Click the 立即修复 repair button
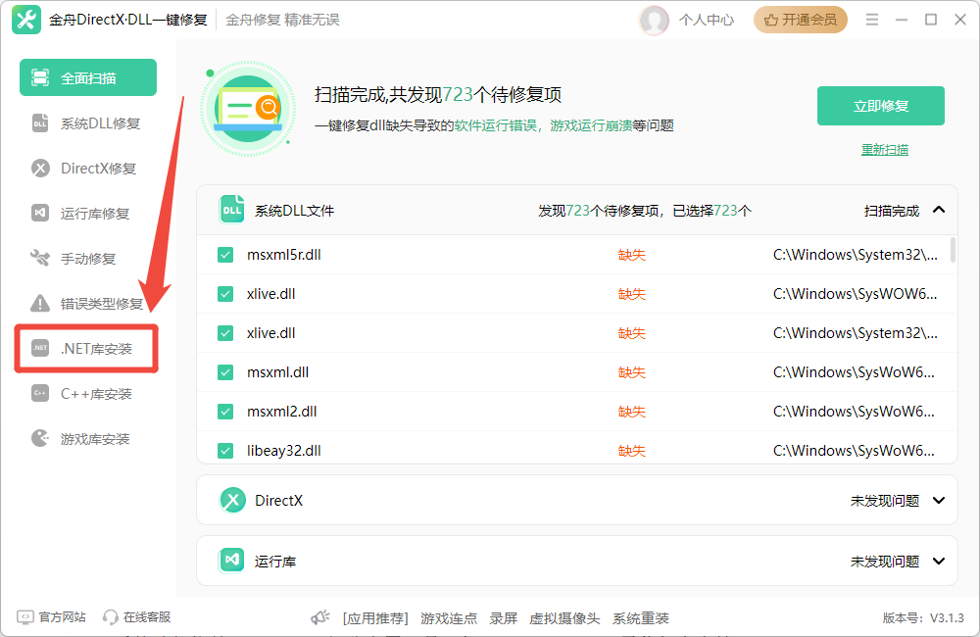The image size is (980, 637). [880, 105]
